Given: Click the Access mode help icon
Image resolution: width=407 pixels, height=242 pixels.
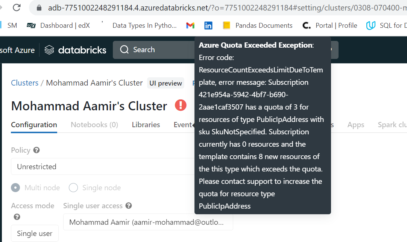Looking at the screenshot, I should (x=17, y=217).
